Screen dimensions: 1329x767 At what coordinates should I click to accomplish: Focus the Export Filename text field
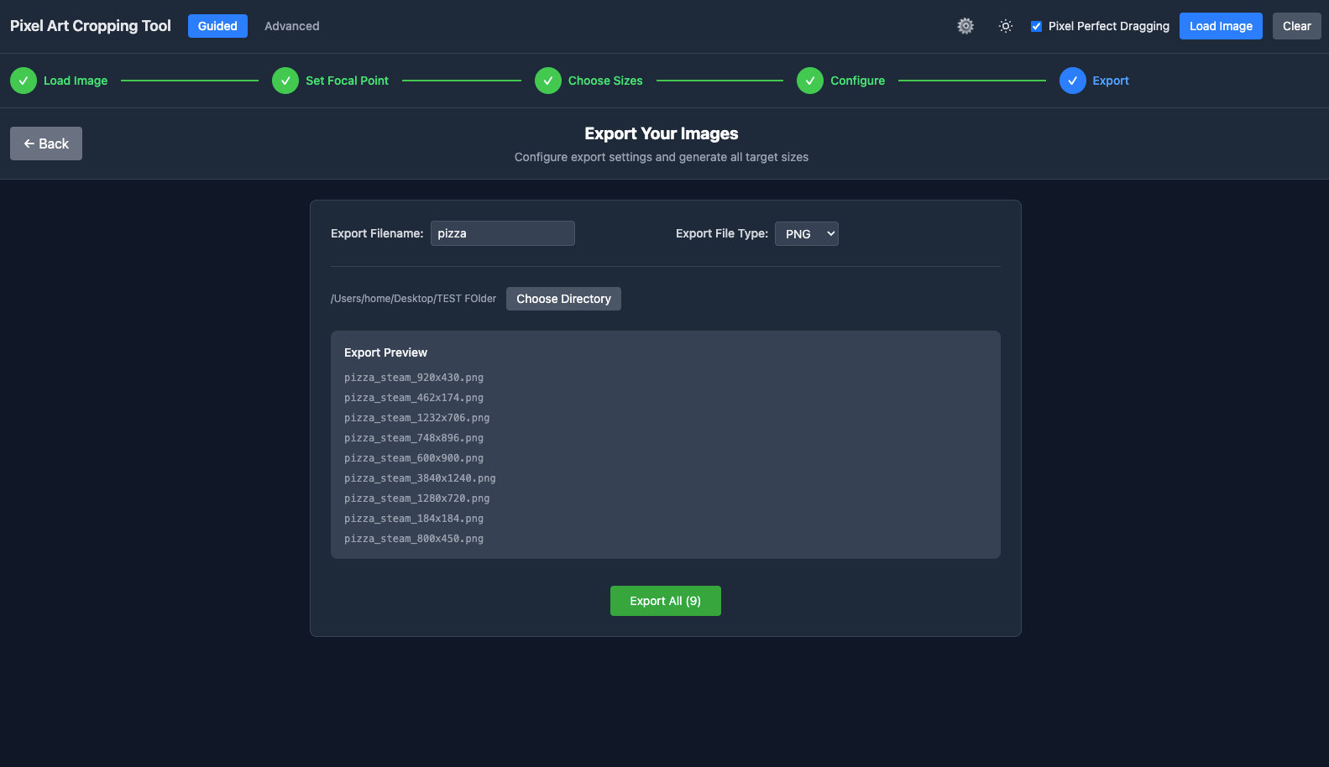[502, 233]
